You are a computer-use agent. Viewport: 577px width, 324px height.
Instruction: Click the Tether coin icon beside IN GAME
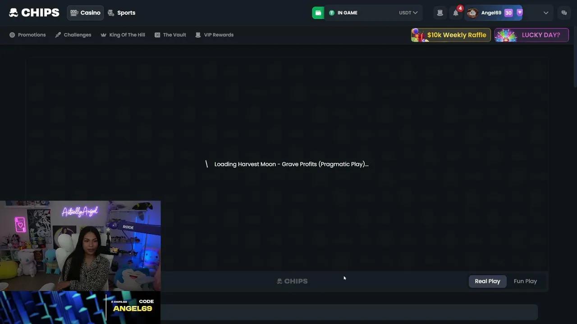(332, 13)
